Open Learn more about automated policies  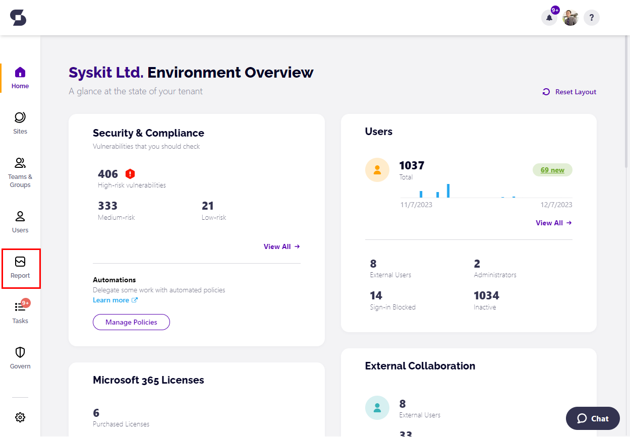pyautogui.click(x=111, y=300)
